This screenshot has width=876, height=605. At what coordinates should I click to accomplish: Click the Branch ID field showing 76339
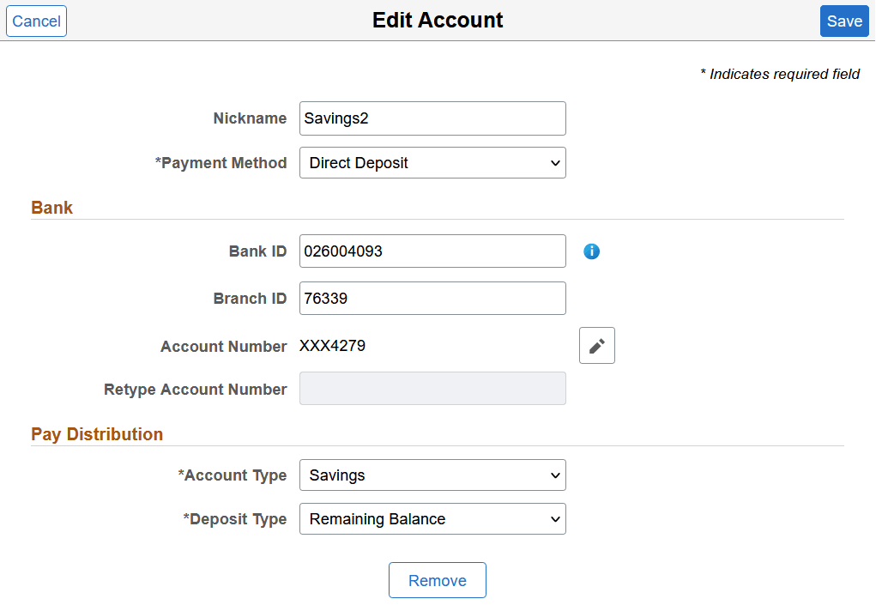(432, 298)
